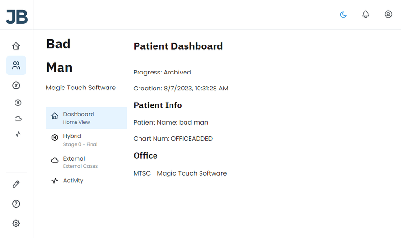The image size is (401, 238).
Task: Open notifications bell in header
Action: (x=366, y=15)
